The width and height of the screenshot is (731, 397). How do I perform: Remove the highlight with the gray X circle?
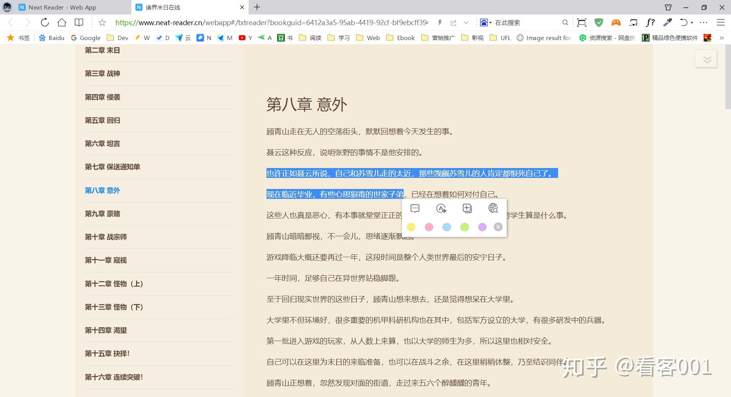coord(498,227)
